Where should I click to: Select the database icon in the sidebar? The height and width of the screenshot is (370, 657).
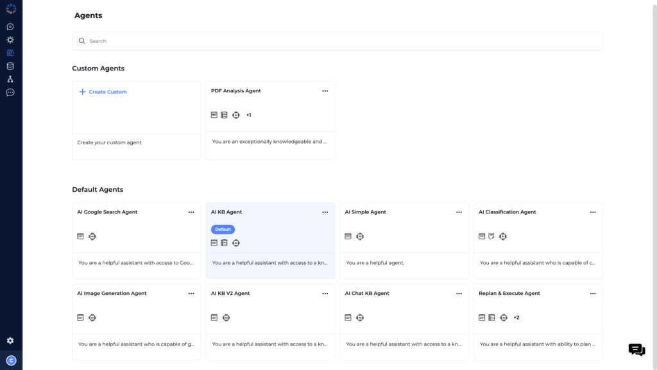pos(10,65)
